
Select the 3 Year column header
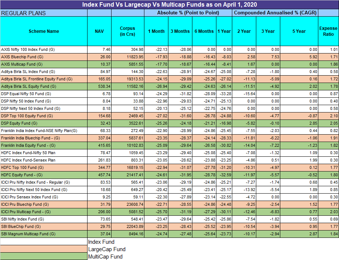click(268, 31)
